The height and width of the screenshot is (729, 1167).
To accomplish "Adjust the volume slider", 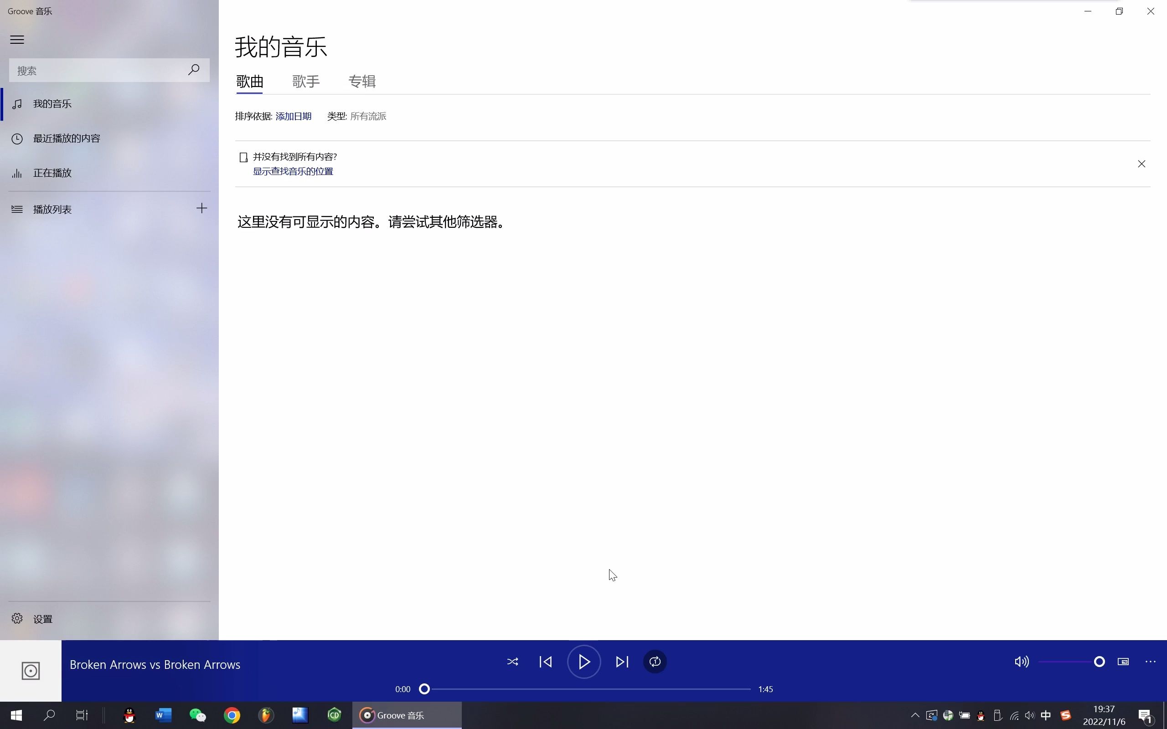I will (1072, 662).
